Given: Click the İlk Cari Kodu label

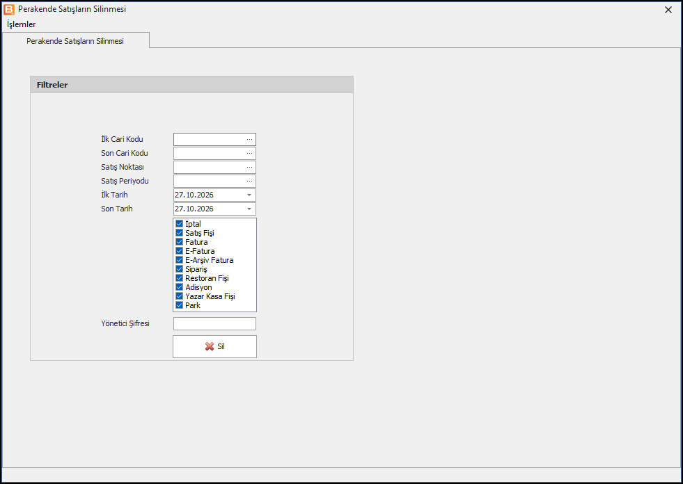Looking at the screenshot, I should 122,139.
